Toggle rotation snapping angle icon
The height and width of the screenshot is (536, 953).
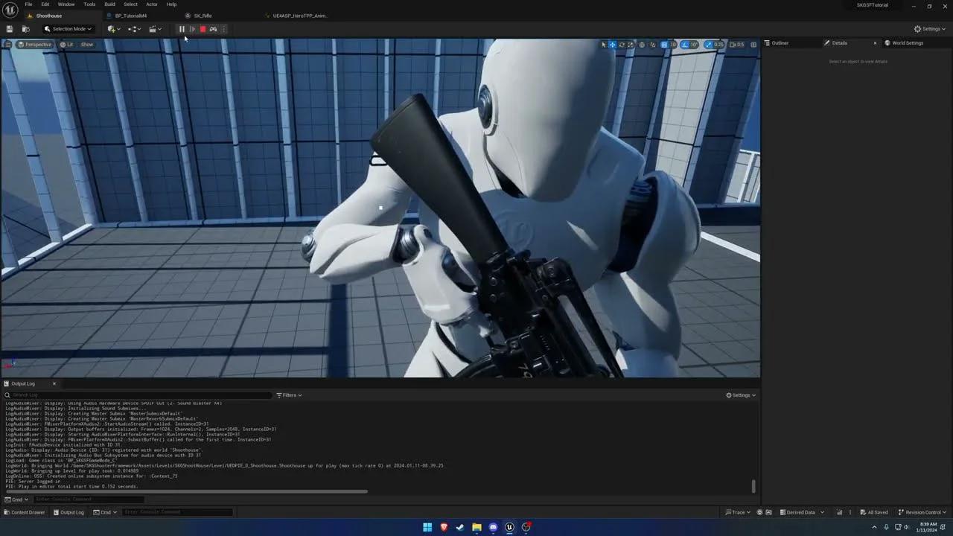point(685,45)
